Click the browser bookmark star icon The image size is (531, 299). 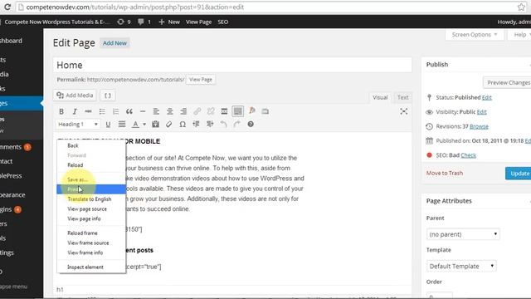(521, 7)
